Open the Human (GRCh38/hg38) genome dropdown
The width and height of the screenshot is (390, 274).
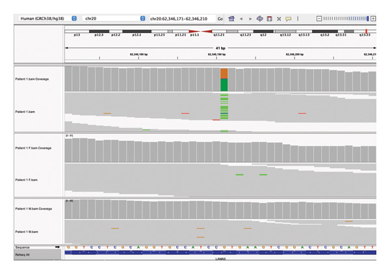(x=47, y=18)
